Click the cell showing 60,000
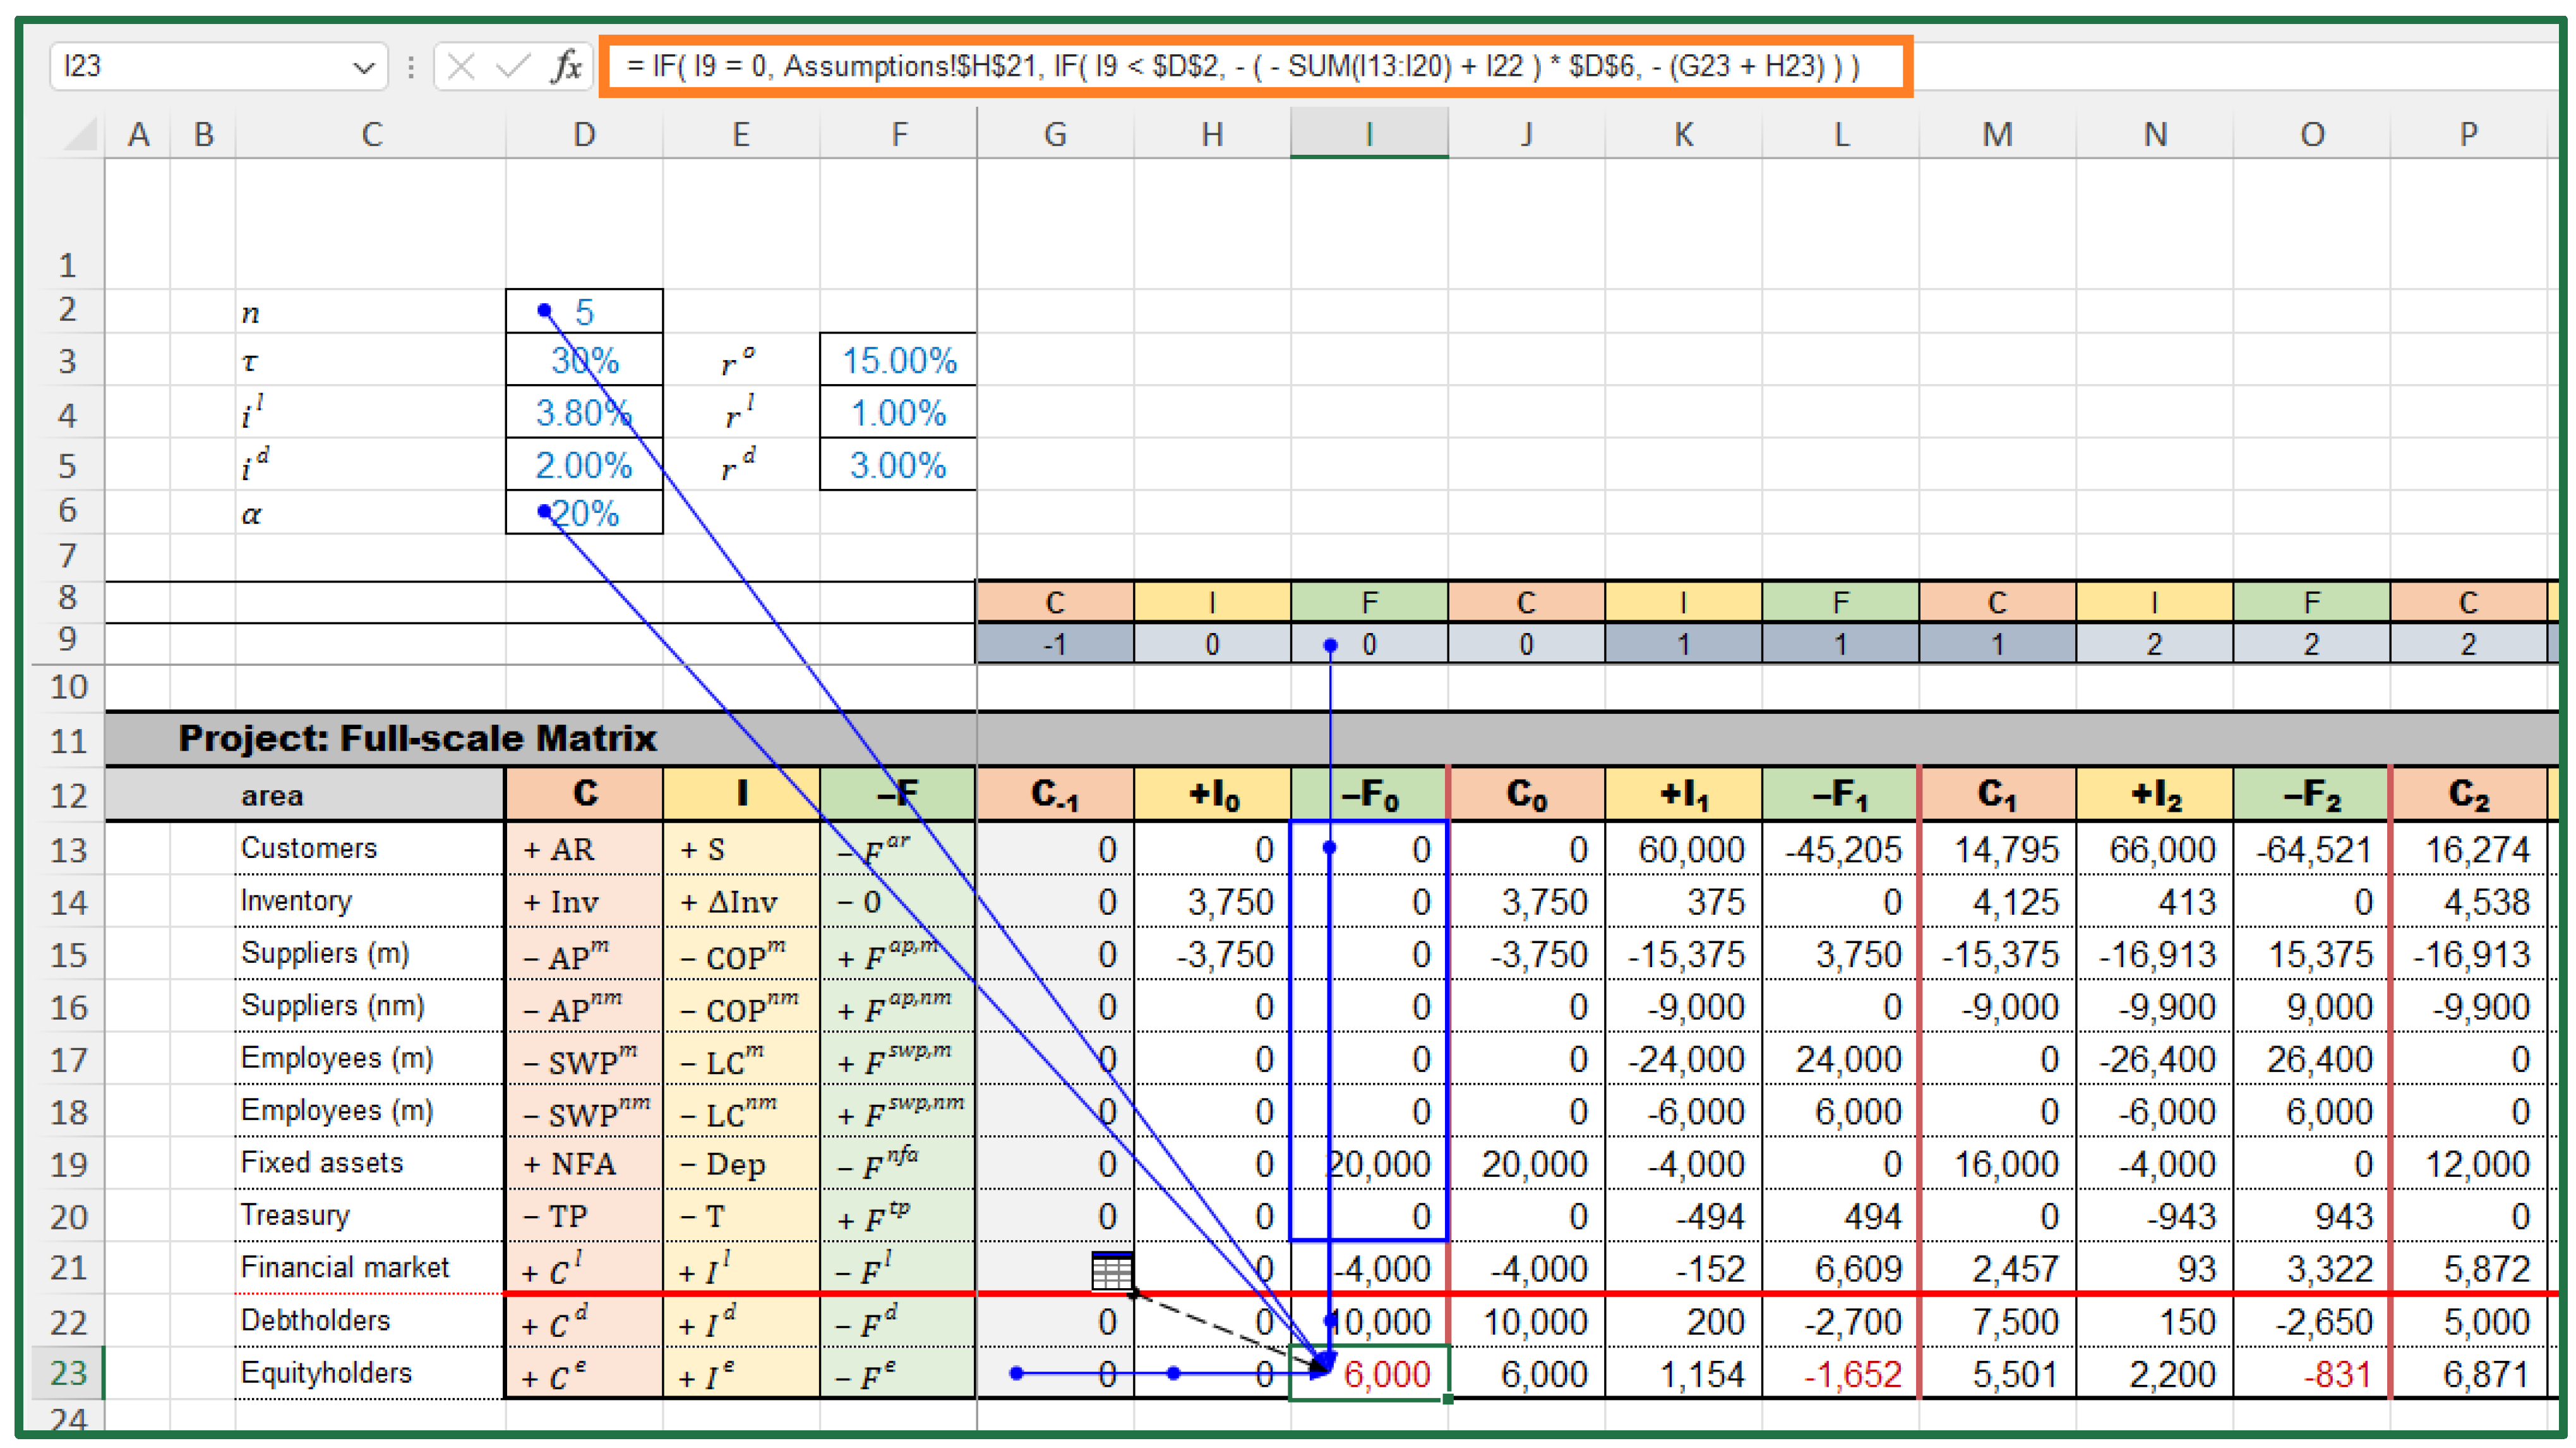 click(x=1683, y=848)
